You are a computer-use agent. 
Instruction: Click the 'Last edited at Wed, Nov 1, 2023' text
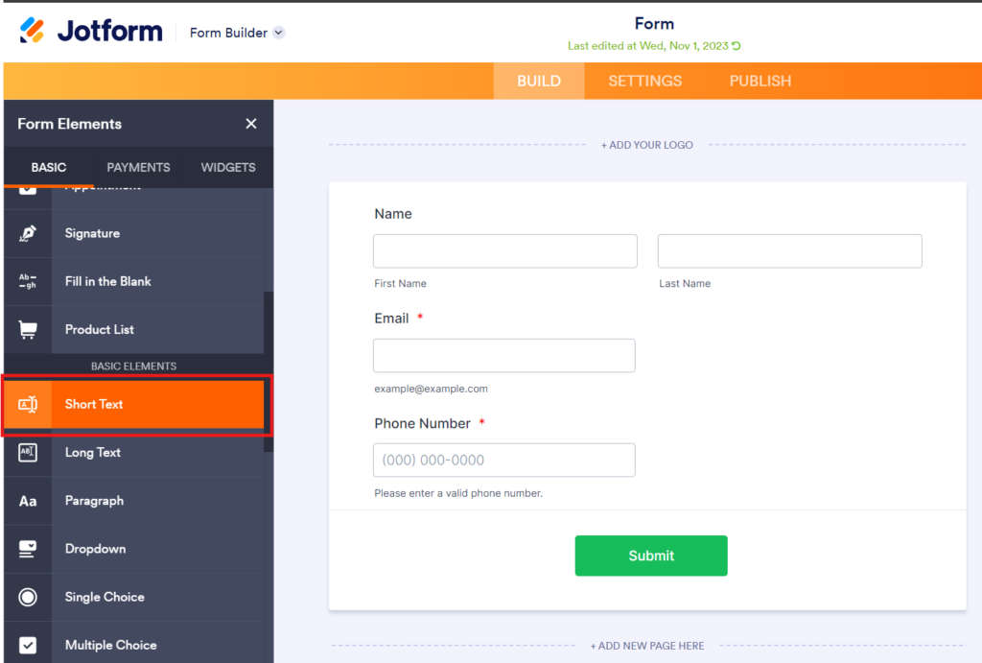coord(648,46)
